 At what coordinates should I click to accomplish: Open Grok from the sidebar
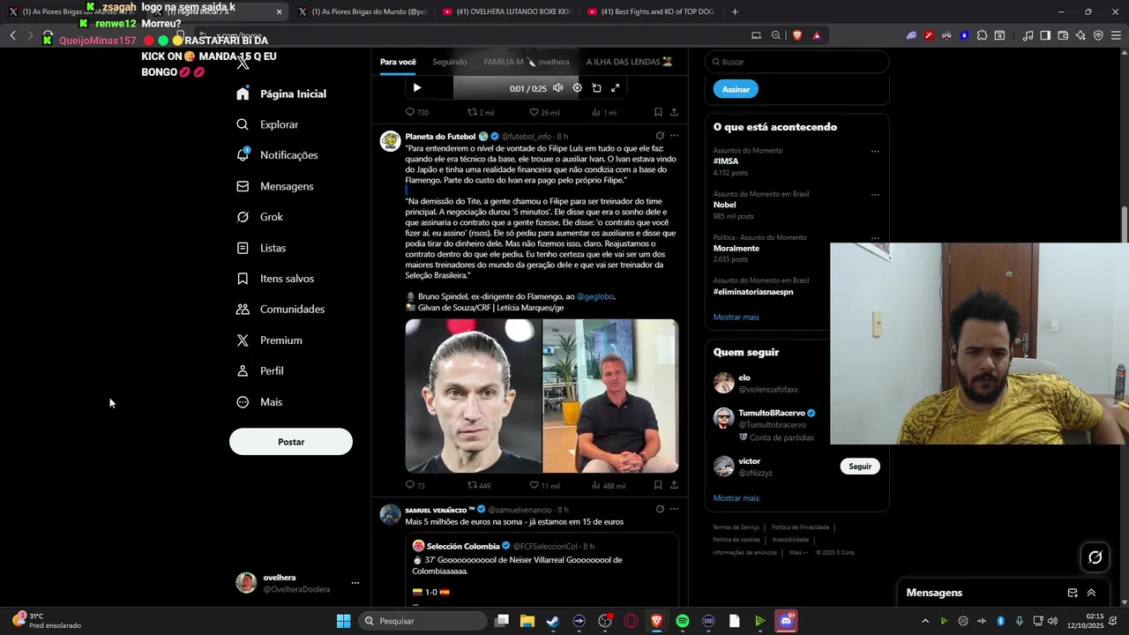259,217
